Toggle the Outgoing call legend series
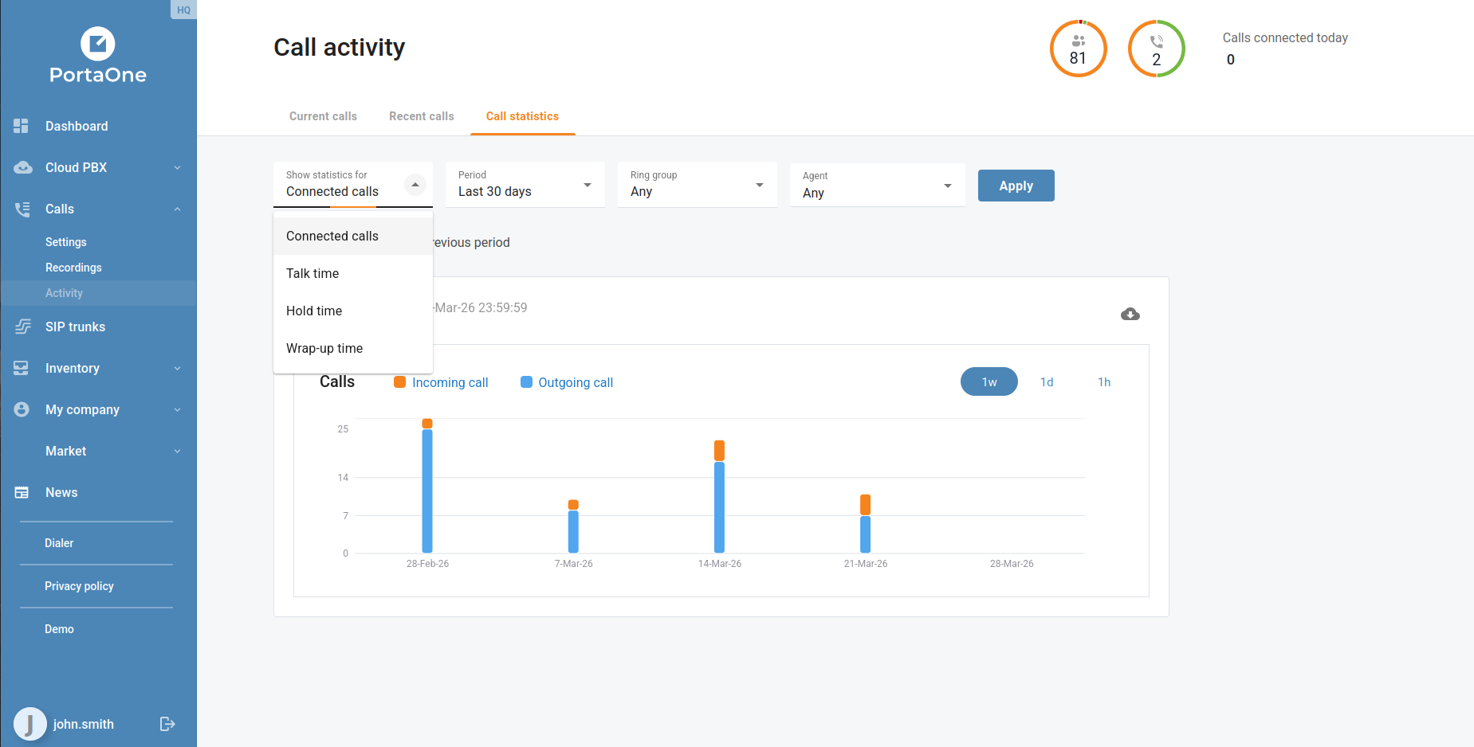1474x747 pixels. (x=575, y=382)
